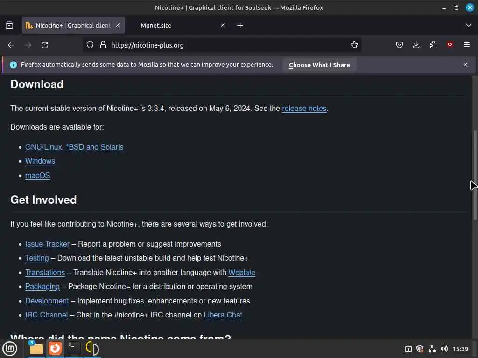Open the Packaging link
This screenshot has width=478, height=358.
coord(42,287)
